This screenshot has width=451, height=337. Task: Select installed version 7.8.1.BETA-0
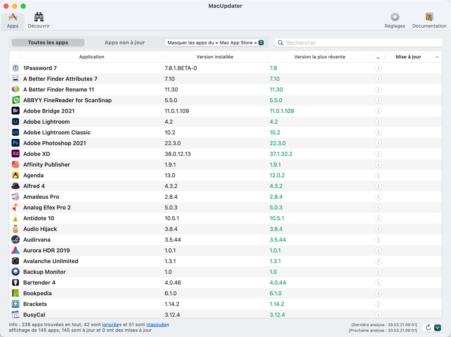tap(180, 68)
